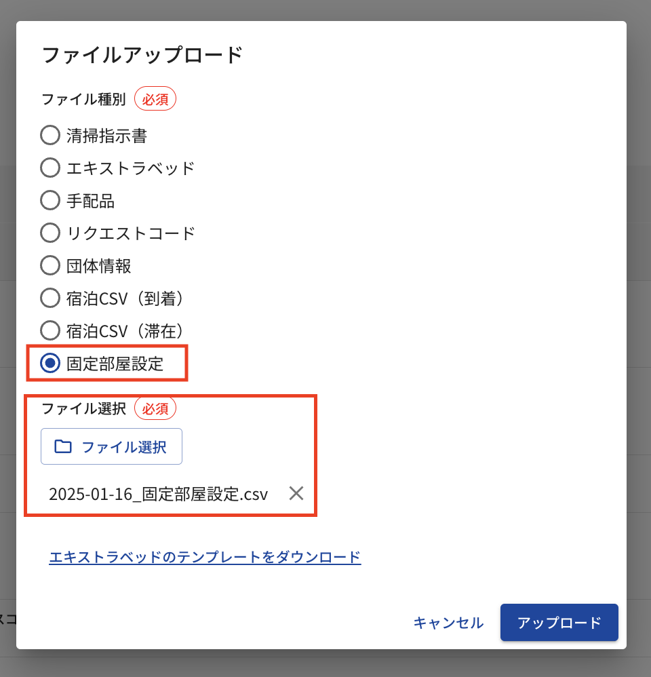Choose the エキストラベッド file type option
This screenshot has height=677, width=651.
(x=50, y=168)
